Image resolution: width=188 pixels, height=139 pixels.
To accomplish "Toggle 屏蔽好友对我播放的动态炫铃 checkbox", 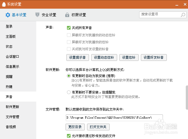I will (69, 35).
